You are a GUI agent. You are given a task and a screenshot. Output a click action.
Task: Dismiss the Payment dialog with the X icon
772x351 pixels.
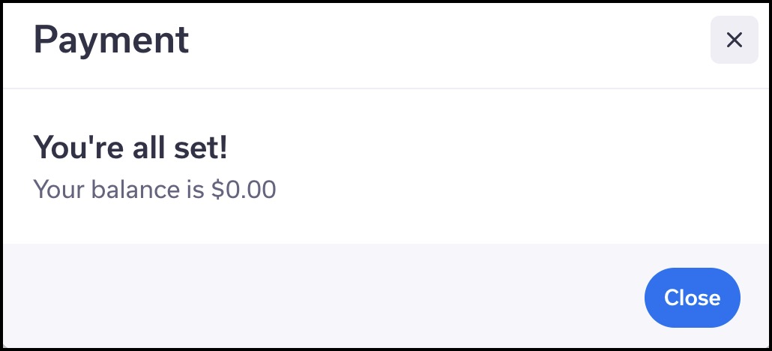tap(734, 40)
